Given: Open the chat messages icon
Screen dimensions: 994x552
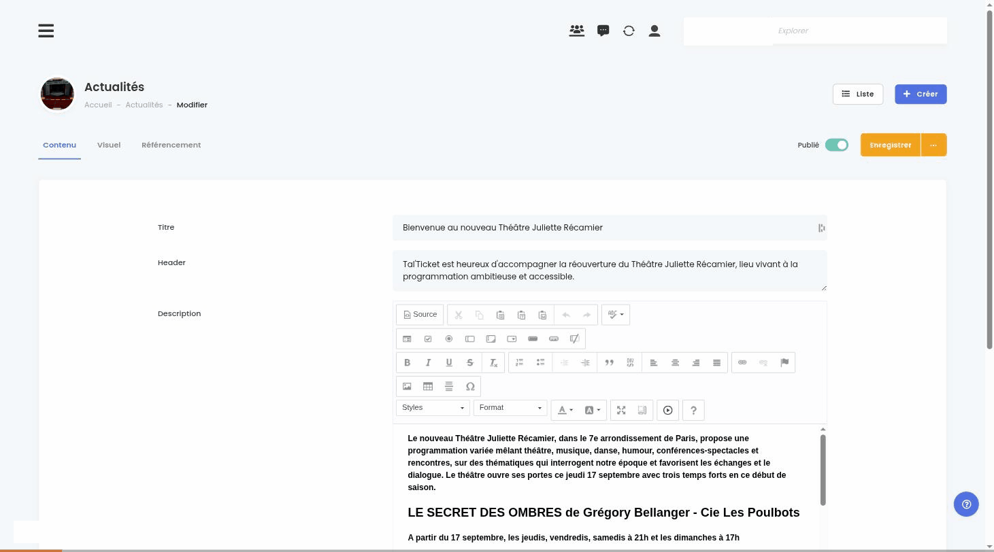Looking at the screenshot, I should coord(603,31).
